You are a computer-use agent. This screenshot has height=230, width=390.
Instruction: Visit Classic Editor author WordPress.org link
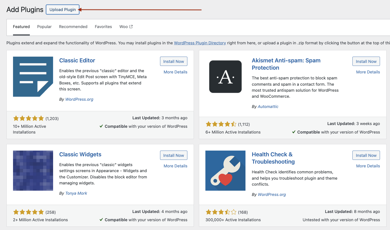click(x=79, y=99)
